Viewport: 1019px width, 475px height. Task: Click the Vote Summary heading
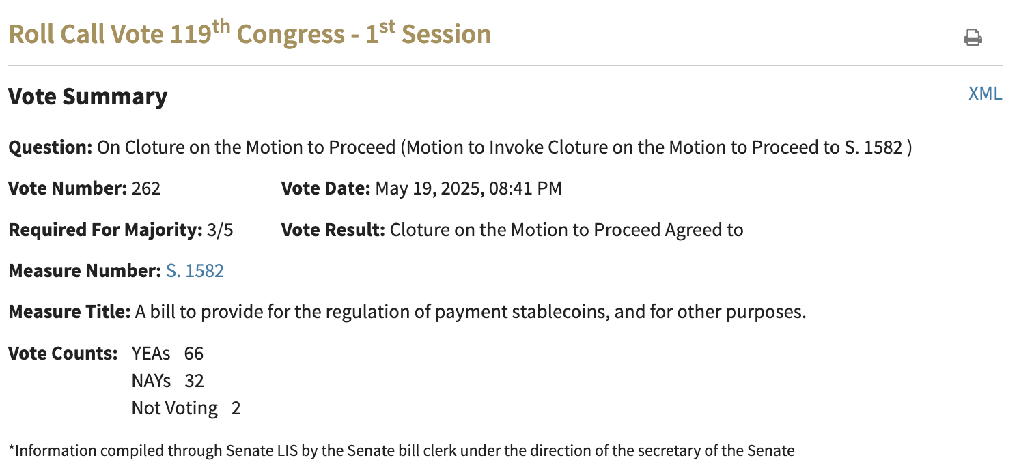tap(87, 97)
